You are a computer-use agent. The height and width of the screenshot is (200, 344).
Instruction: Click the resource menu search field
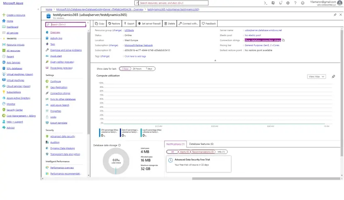65,24
